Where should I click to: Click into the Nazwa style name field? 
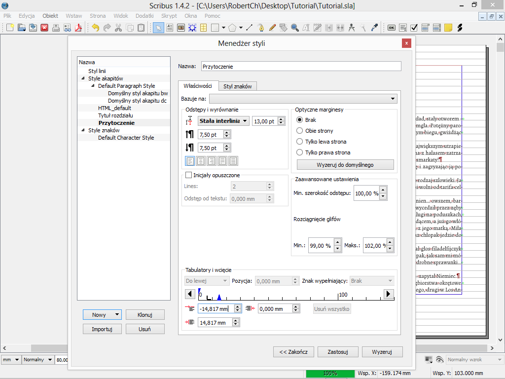300,66
